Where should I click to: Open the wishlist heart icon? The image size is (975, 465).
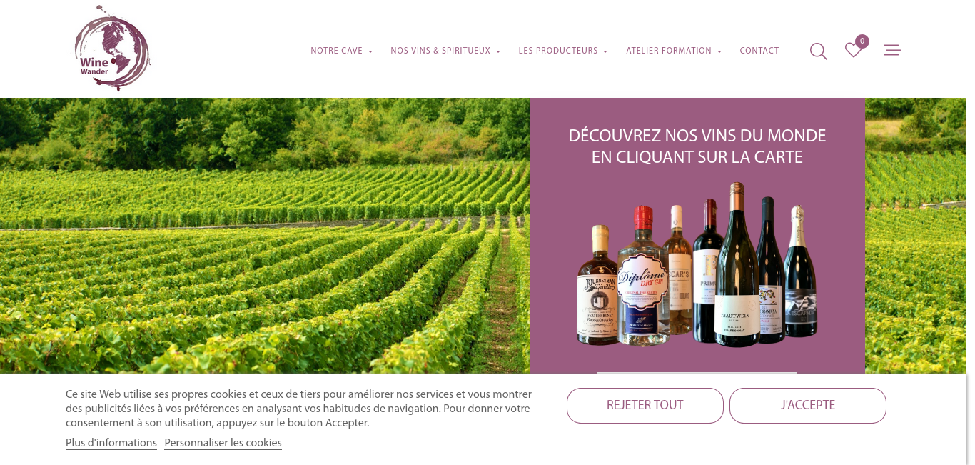[853, 51]
